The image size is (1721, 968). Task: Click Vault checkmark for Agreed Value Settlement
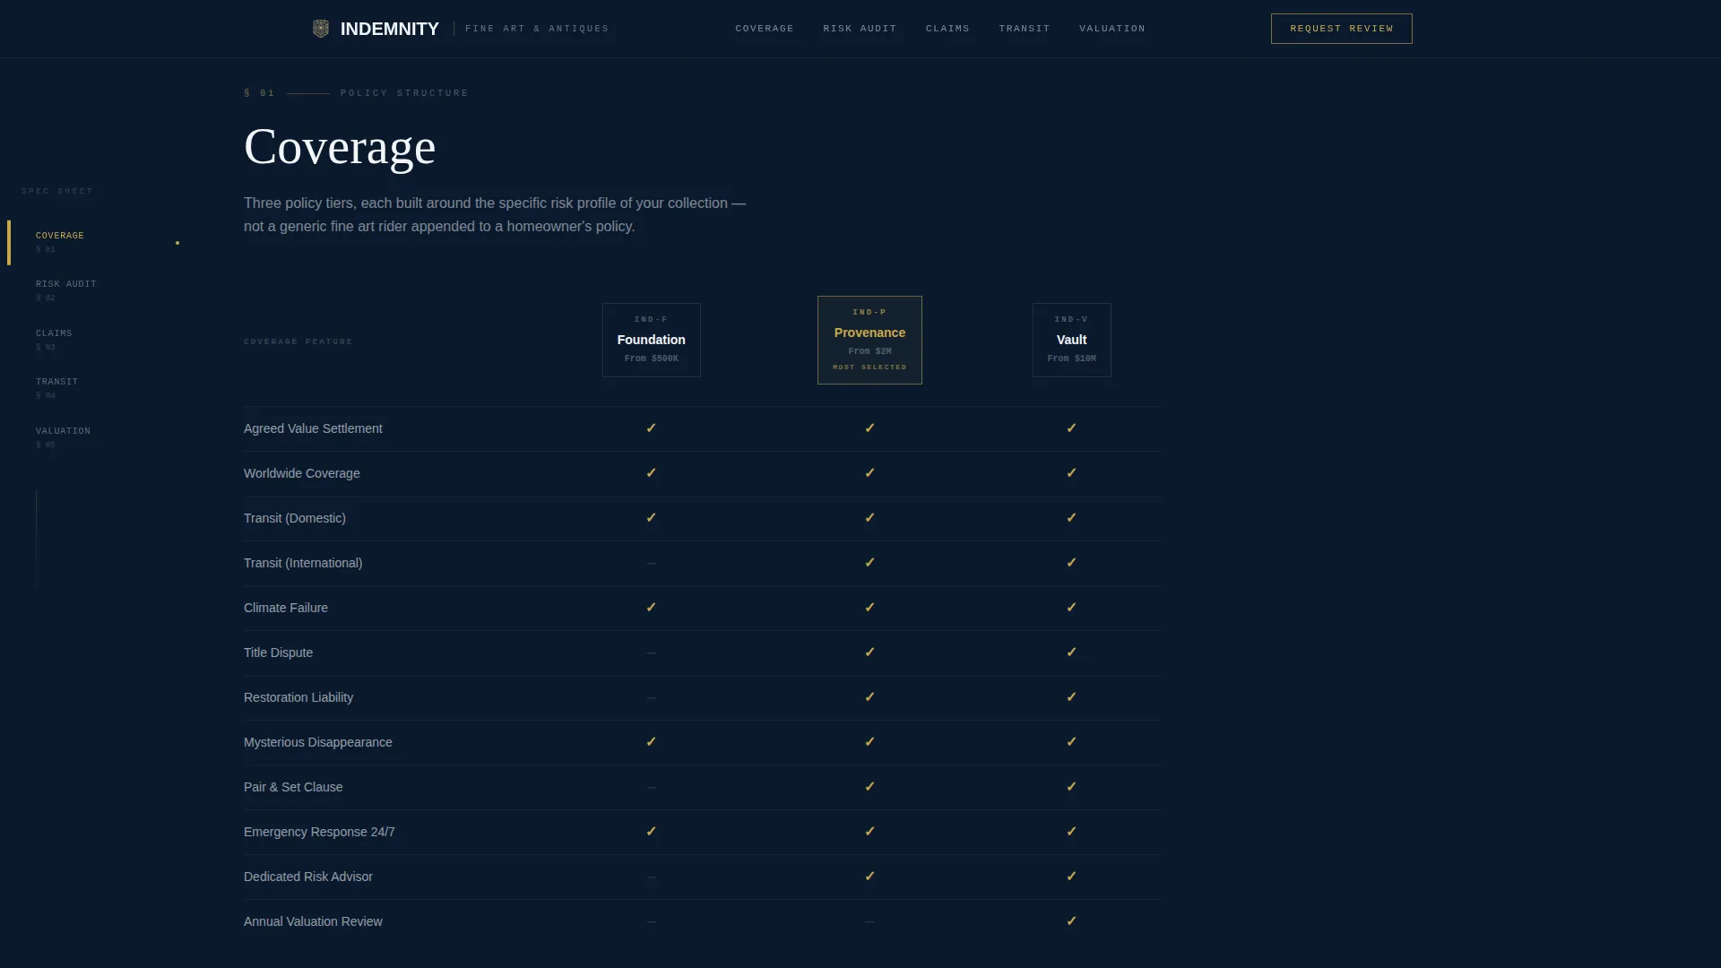coord(1071,428)
